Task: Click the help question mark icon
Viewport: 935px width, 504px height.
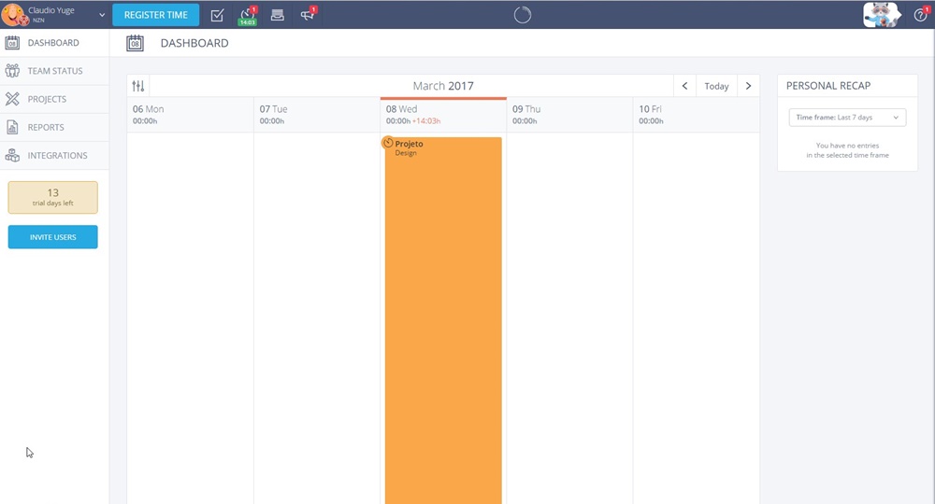Action: tap(920, 15)
